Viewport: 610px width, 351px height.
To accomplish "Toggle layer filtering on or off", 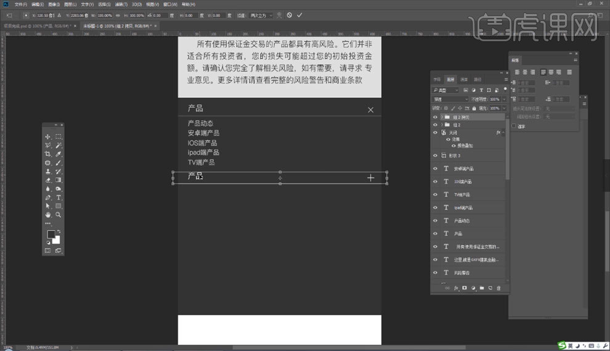I will coord(505,89).
